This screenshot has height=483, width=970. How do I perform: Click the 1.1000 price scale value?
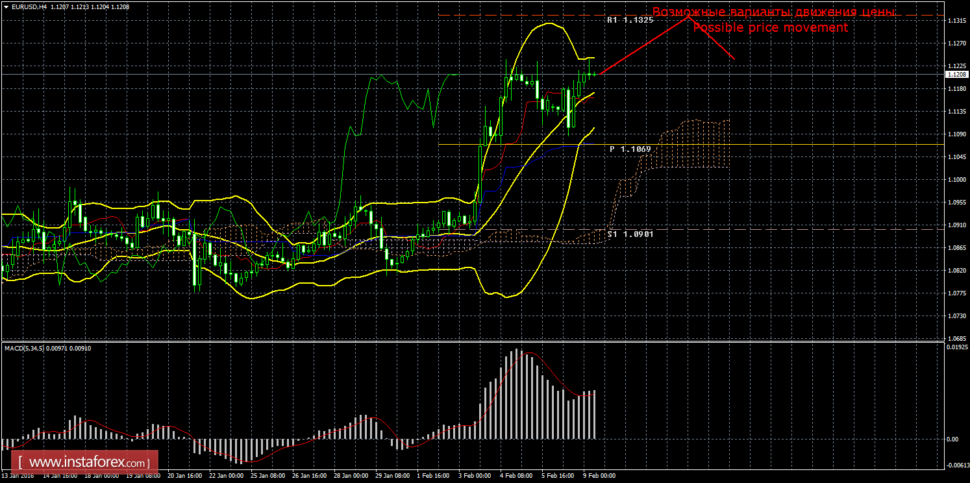click(x=955, y=180)
